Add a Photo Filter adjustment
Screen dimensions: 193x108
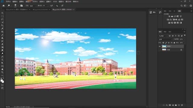176,19
